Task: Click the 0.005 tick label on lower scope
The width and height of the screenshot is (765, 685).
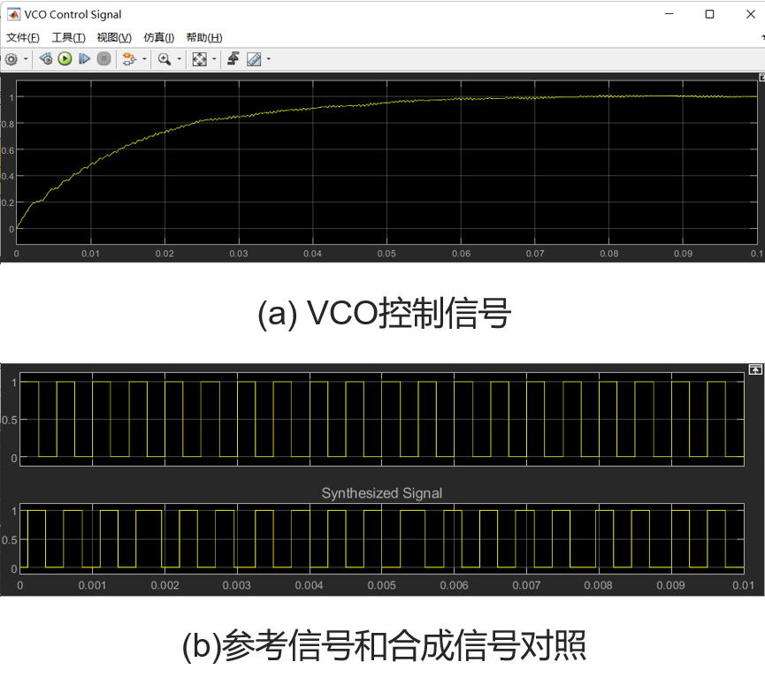Action: (x=381, y=585)
